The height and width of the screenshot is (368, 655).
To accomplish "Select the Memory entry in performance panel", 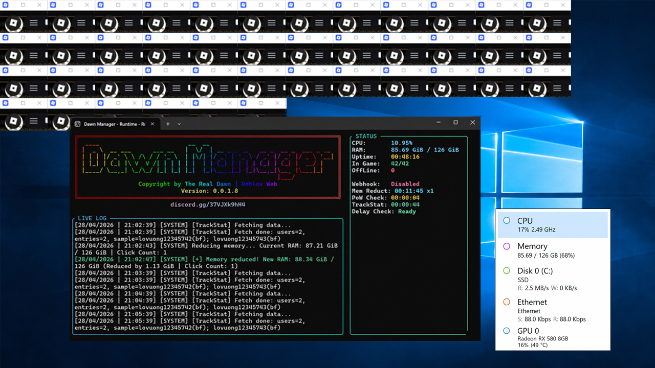I will (553, 250).
